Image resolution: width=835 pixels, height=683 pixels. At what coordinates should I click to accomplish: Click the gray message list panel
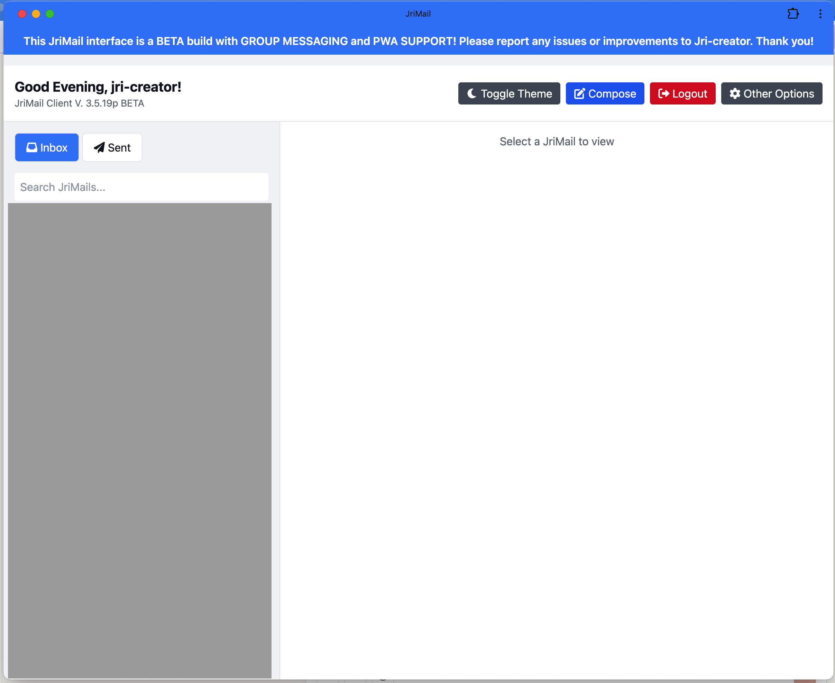point(140,441)
